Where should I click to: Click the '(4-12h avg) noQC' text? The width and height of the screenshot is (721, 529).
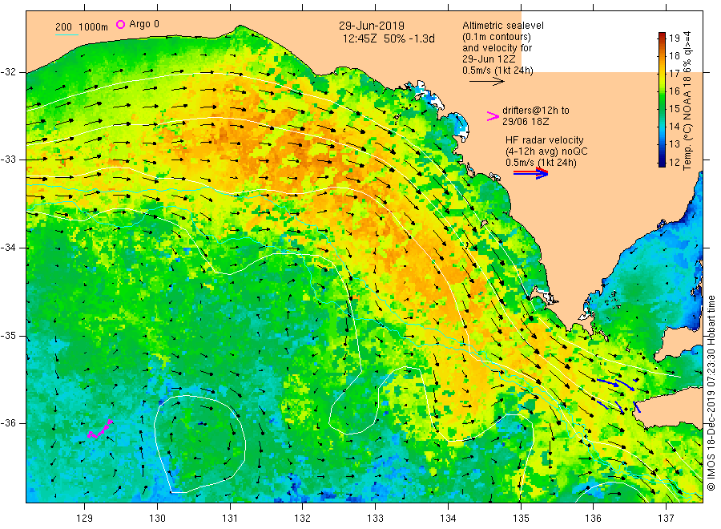pyautogui.click(x=546, y=151)
